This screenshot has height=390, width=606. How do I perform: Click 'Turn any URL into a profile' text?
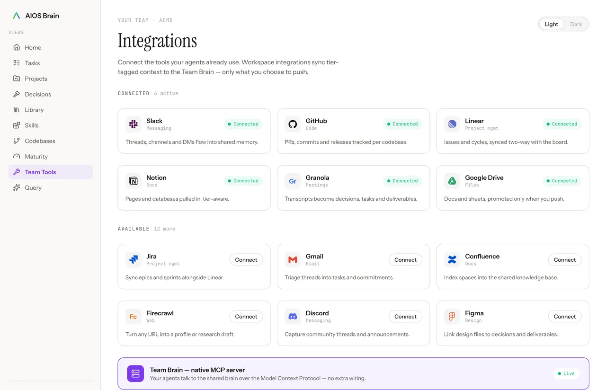(180, 334)
